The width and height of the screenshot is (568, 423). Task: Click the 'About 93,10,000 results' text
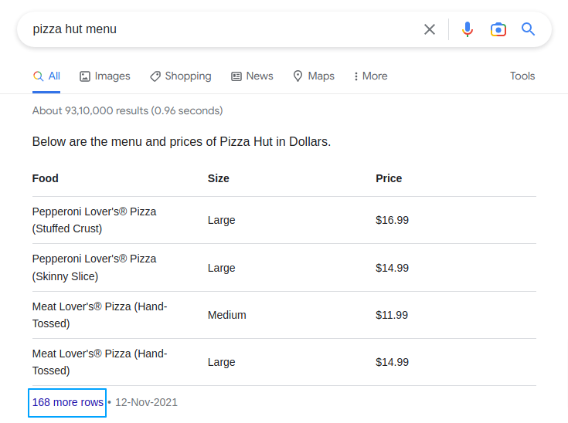(x=128, y=110)
